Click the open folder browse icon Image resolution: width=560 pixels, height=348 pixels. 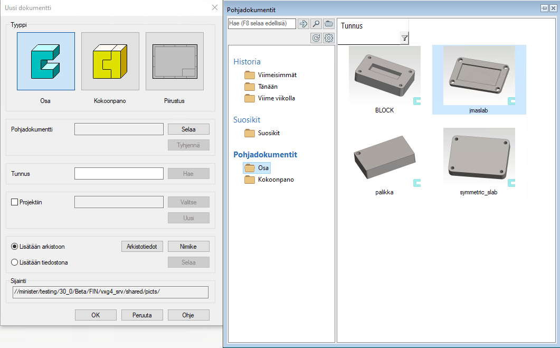pyautogui.click(x=329, y=24)
